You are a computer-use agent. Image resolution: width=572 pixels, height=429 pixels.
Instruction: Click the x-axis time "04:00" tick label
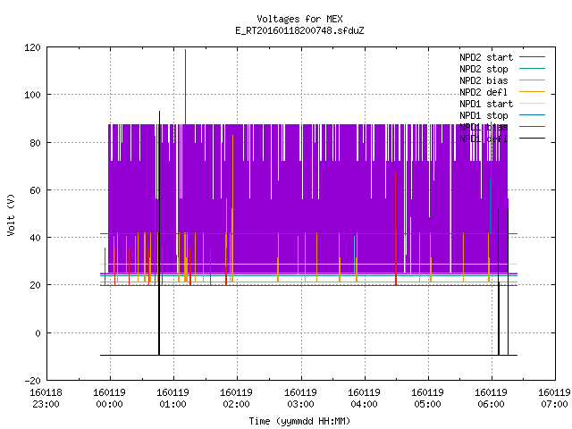364,404
